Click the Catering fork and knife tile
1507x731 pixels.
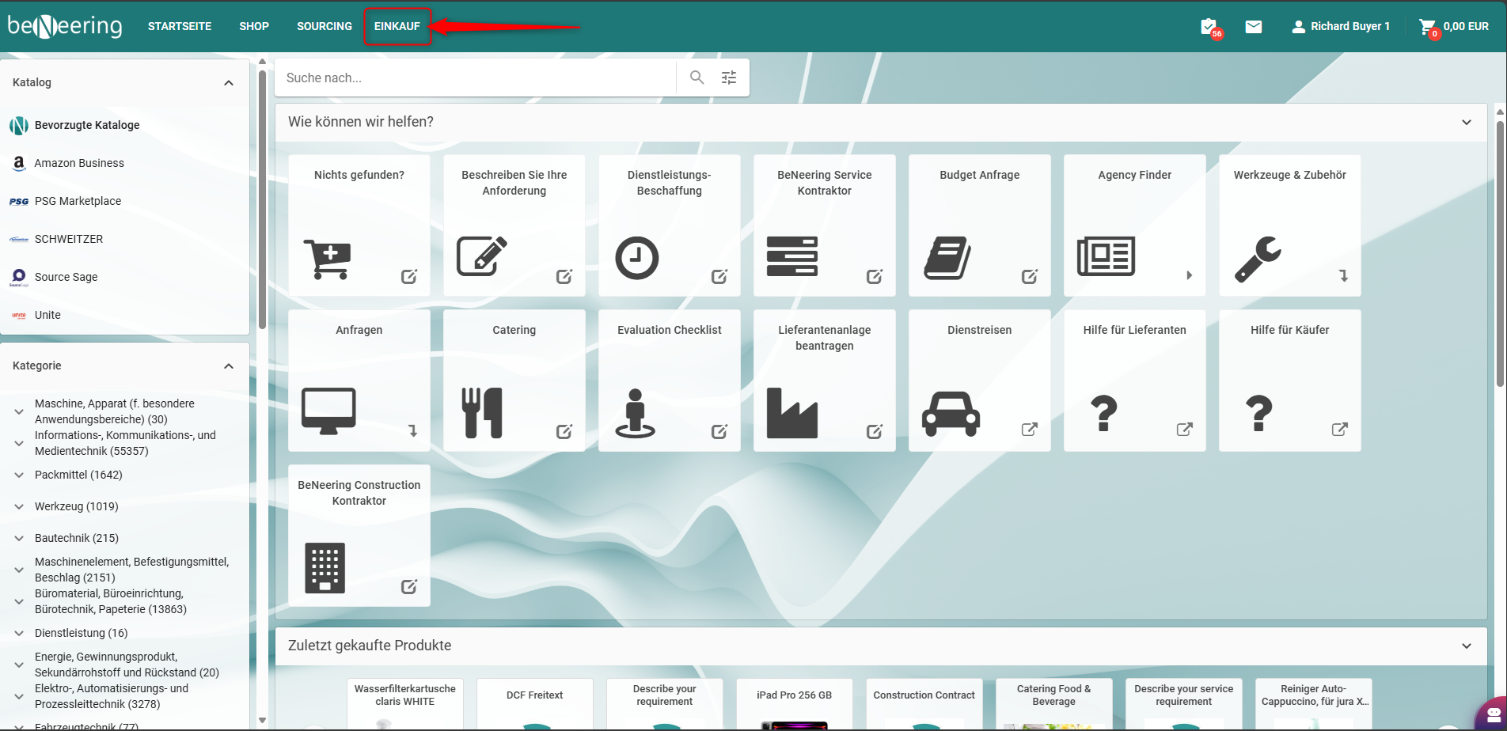(x=514, y=381)
